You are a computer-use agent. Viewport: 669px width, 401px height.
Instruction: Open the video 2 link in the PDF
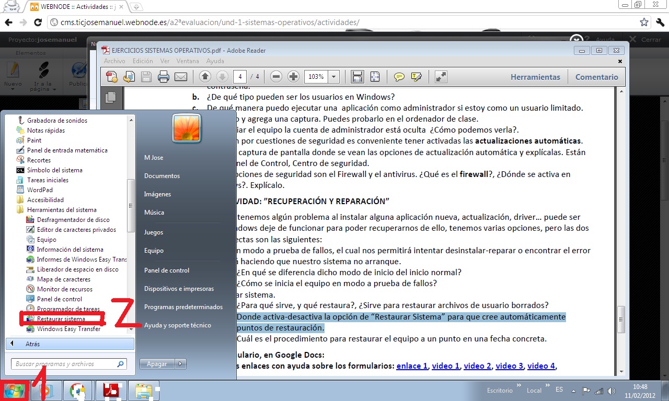point(477,365)
